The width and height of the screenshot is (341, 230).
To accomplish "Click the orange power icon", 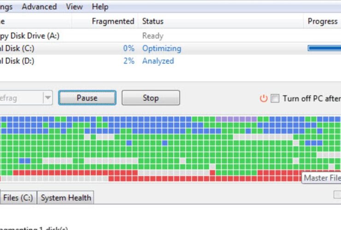I will (x=264, y=98).
